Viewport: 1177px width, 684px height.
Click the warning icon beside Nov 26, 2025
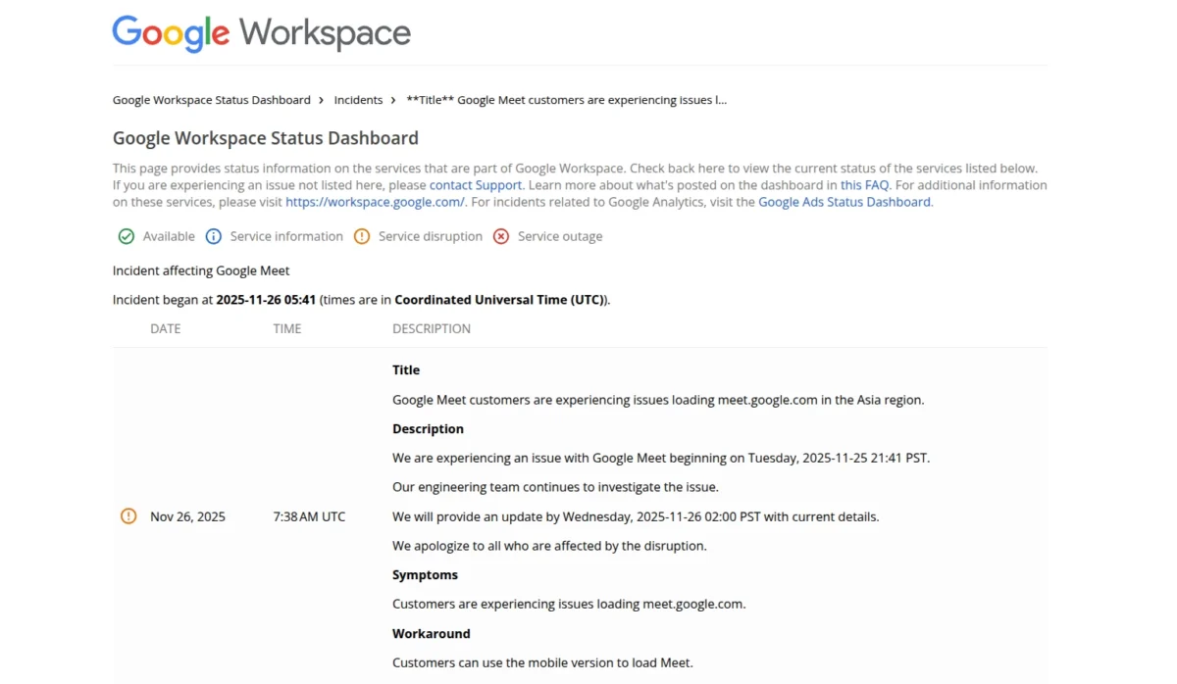tap(128, 515)
